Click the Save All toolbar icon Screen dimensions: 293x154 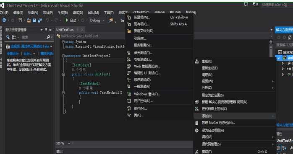[40, 21]
